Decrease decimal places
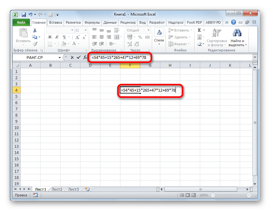 pyautogui.click(x=137, y=44)
